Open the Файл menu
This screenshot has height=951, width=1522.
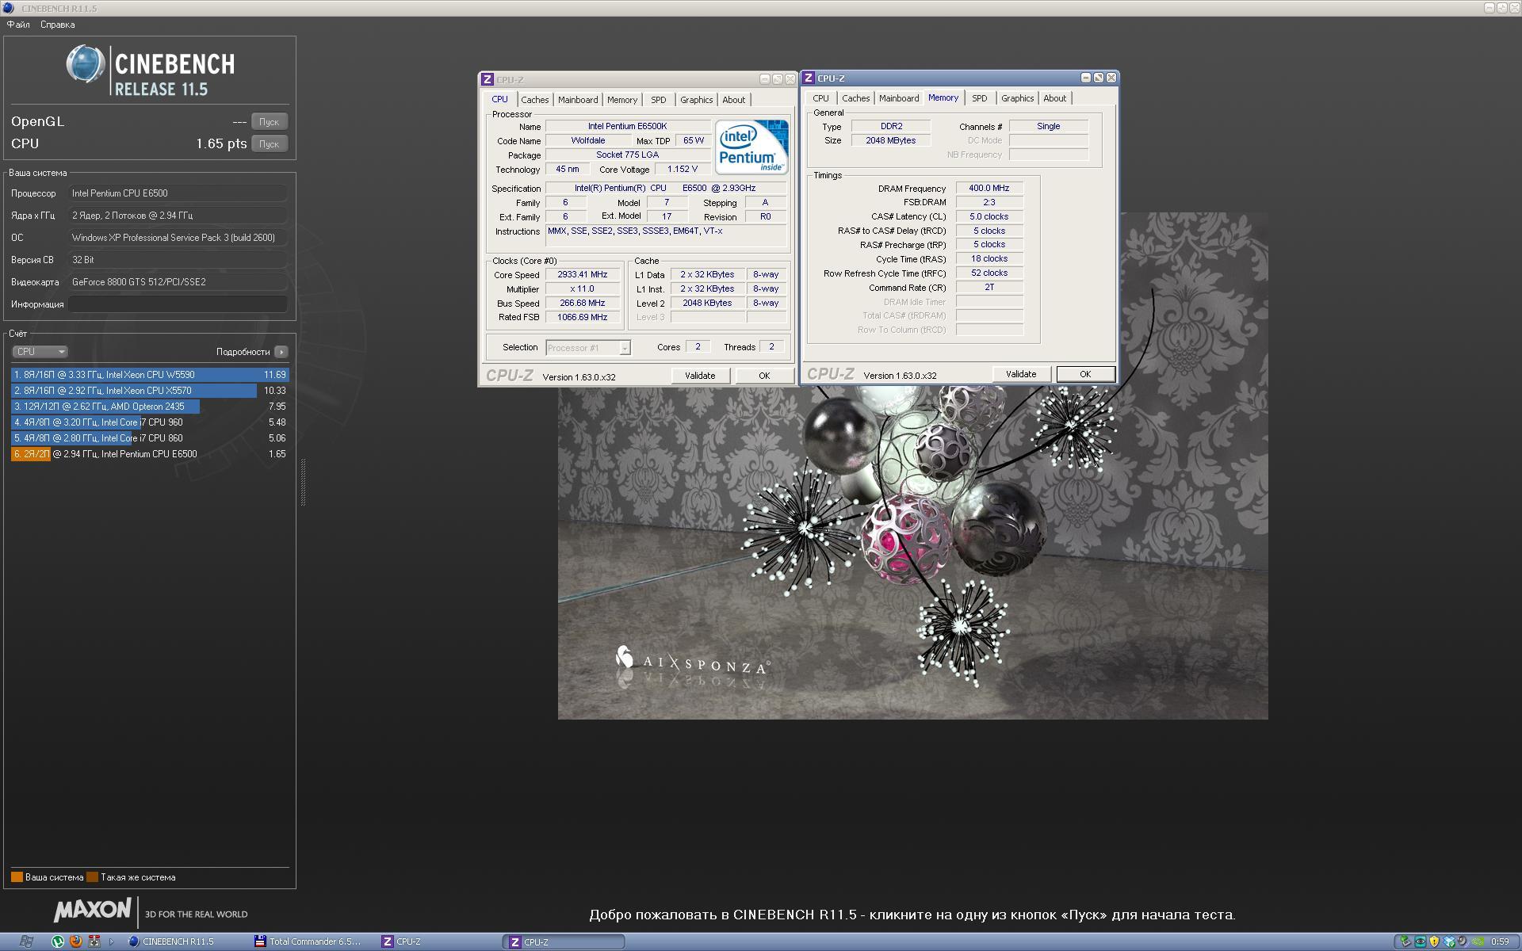pyautogui.click(x=18, y=25)
